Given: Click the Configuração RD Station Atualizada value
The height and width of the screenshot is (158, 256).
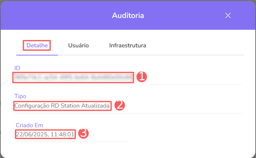Looking at the screenshot, I should pos(62,106).
